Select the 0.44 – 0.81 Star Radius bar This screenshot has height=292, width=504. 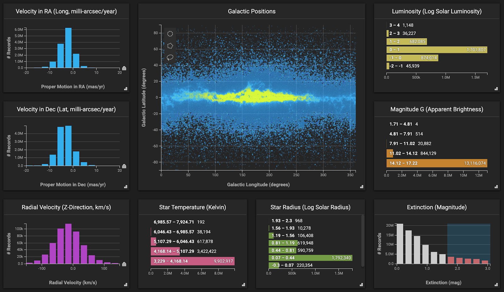(283, 250)
